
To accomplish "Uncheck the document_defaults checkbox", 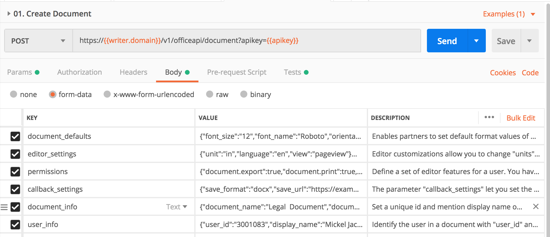I will point(15,136).
